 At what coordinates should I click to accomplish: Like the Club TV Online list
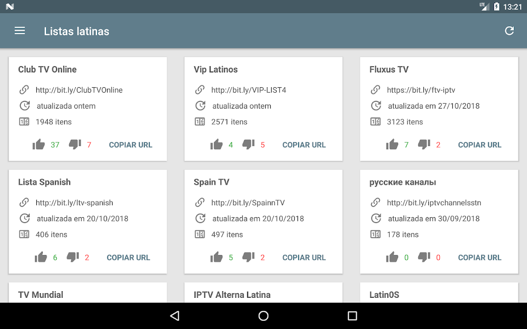pos(39,144)
